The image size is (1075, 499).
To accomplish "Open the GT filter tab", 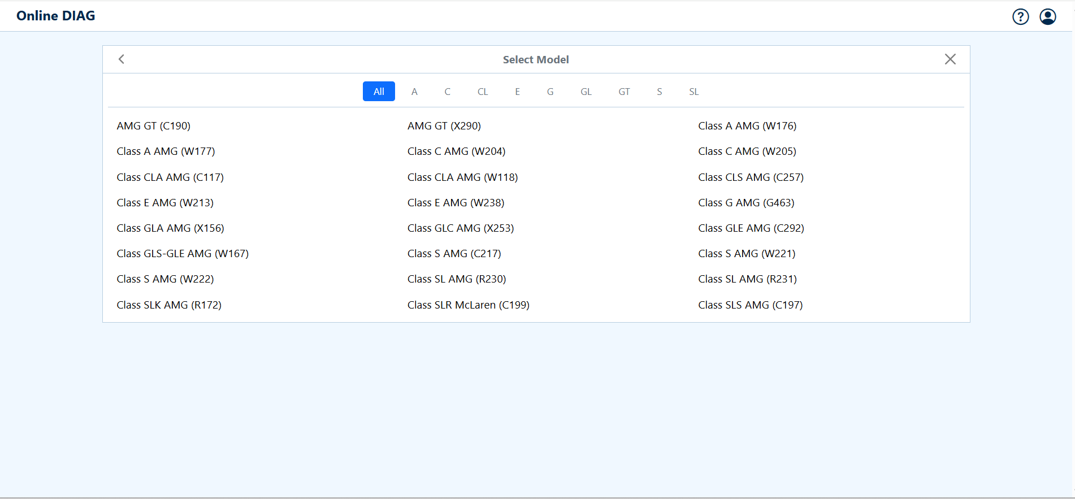I will click(624, 92).
